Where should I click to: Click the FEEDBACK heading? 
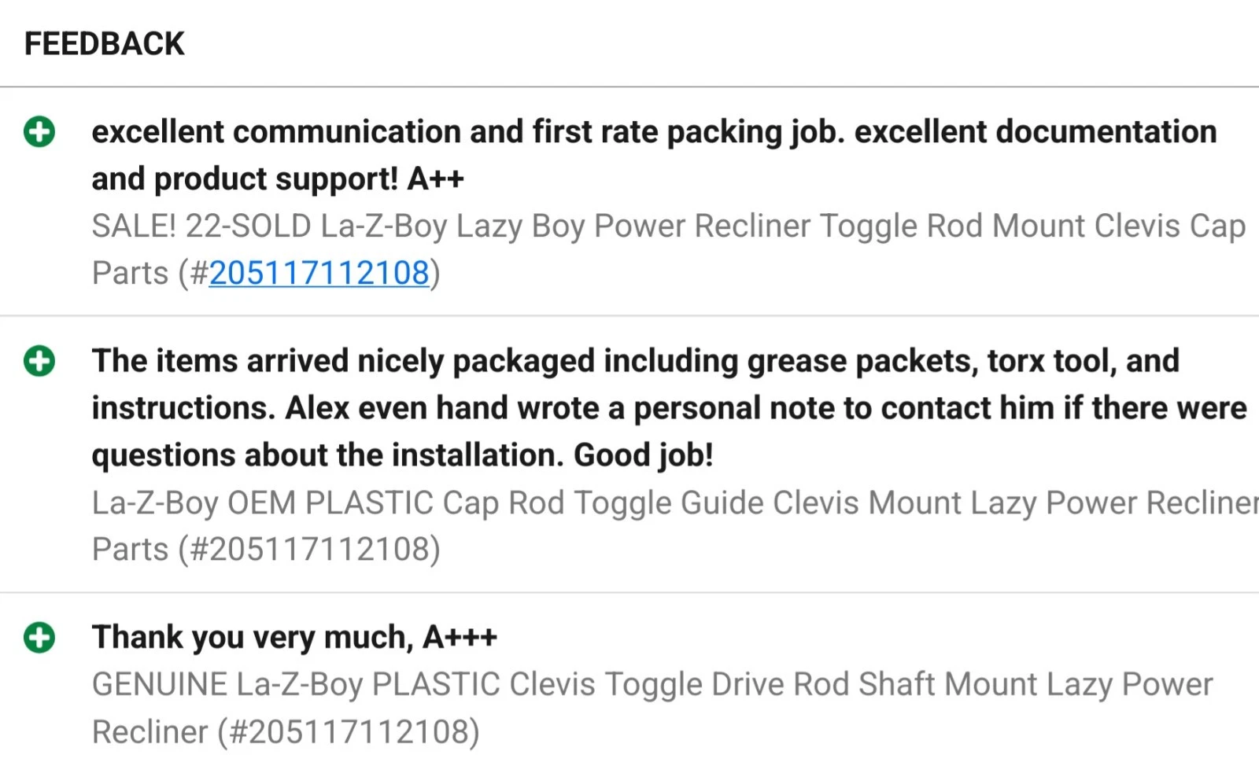click(105, 44)
